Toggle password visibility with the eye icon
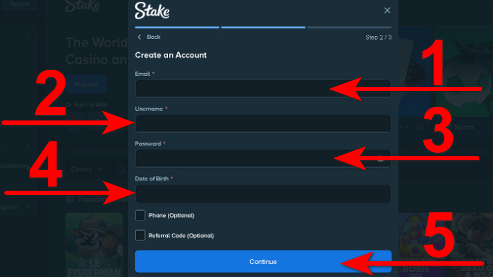The height and width of the screenshot is (277, 493). [380, 158]
